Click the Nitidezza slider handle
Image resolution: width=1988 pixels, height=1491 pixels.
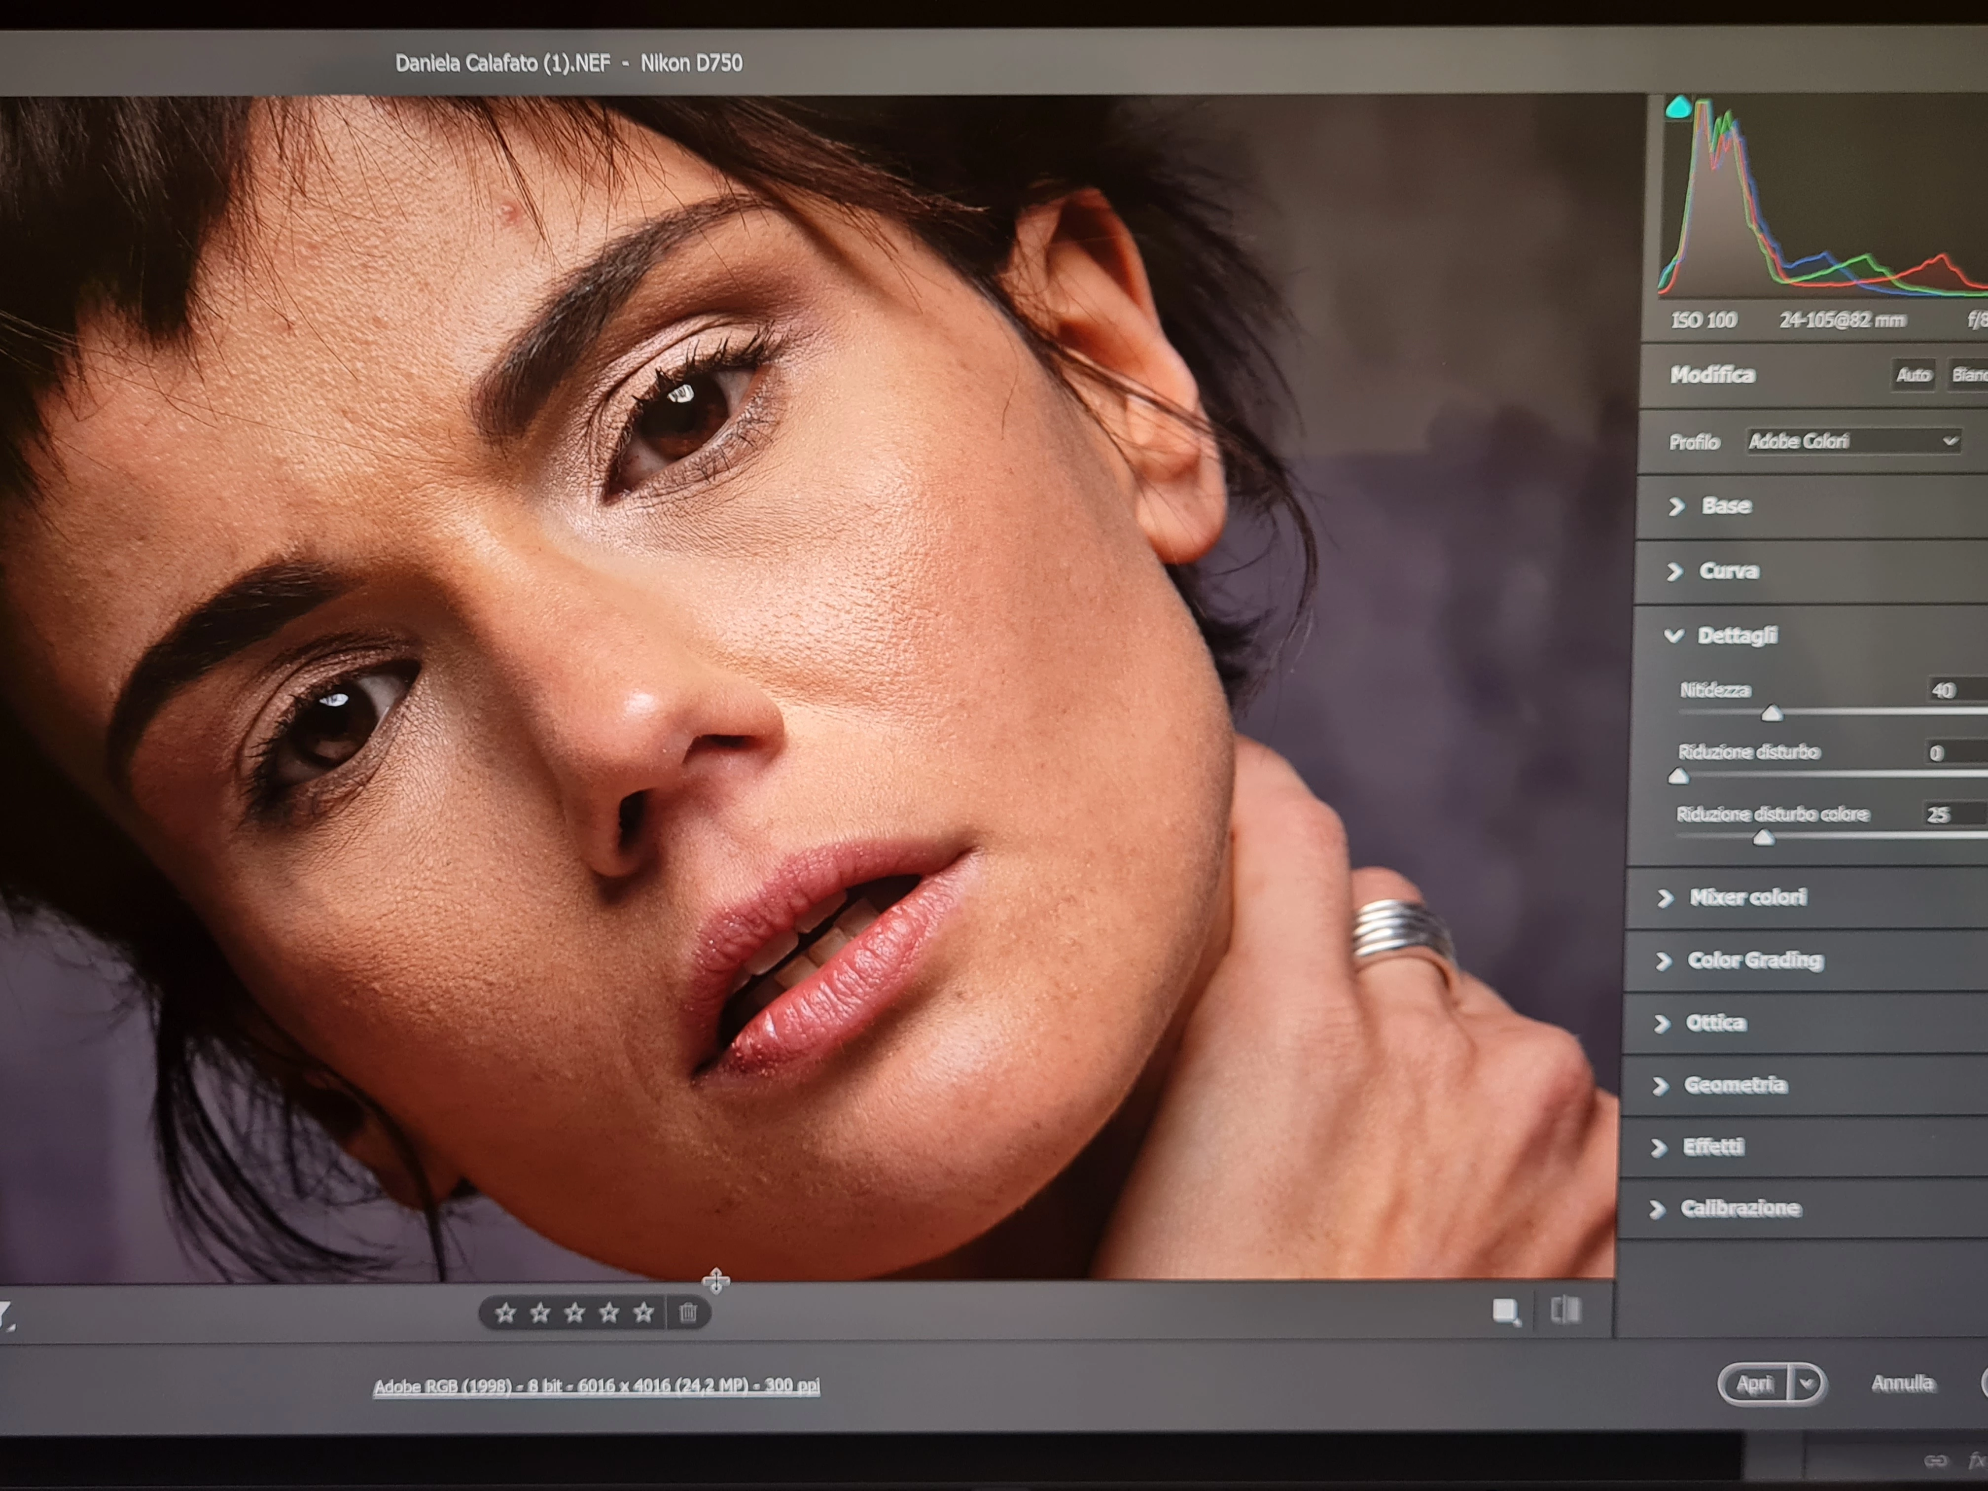coord(1772,713)
